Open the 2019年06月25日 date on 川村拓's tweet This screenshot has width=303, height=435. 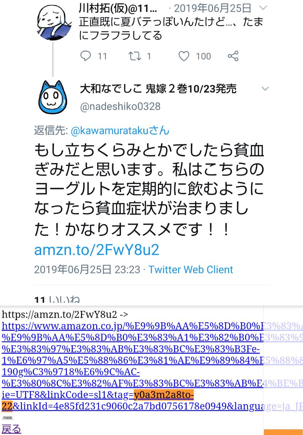pos(213,8)
